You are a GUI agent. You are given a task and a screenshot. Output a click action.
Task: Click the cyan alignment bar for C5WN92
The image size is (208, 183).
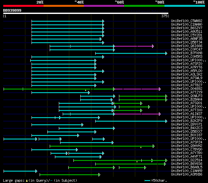pos(68,21)
